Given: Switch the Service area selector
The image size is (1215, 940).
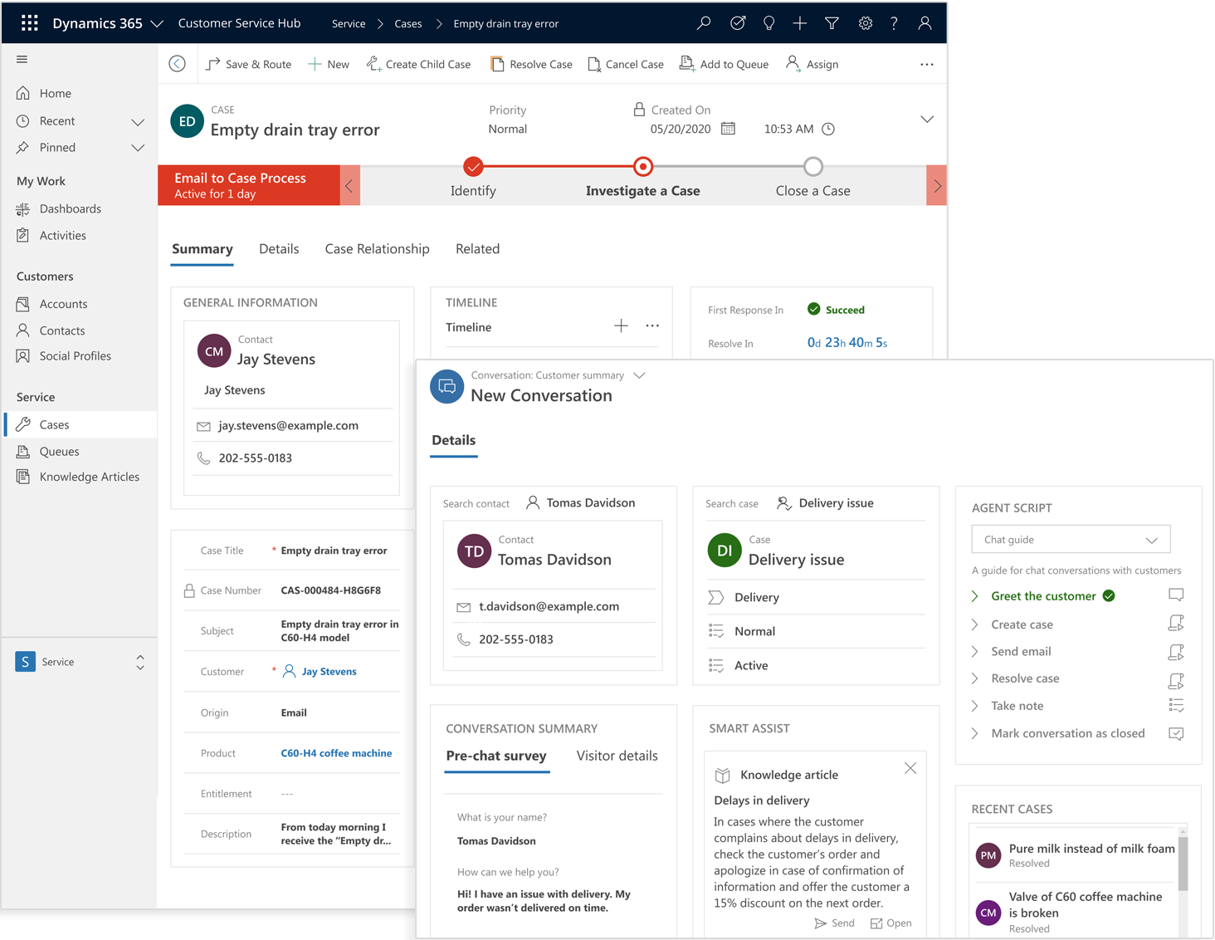Looking at the screenshot, I should coord(140,662).
